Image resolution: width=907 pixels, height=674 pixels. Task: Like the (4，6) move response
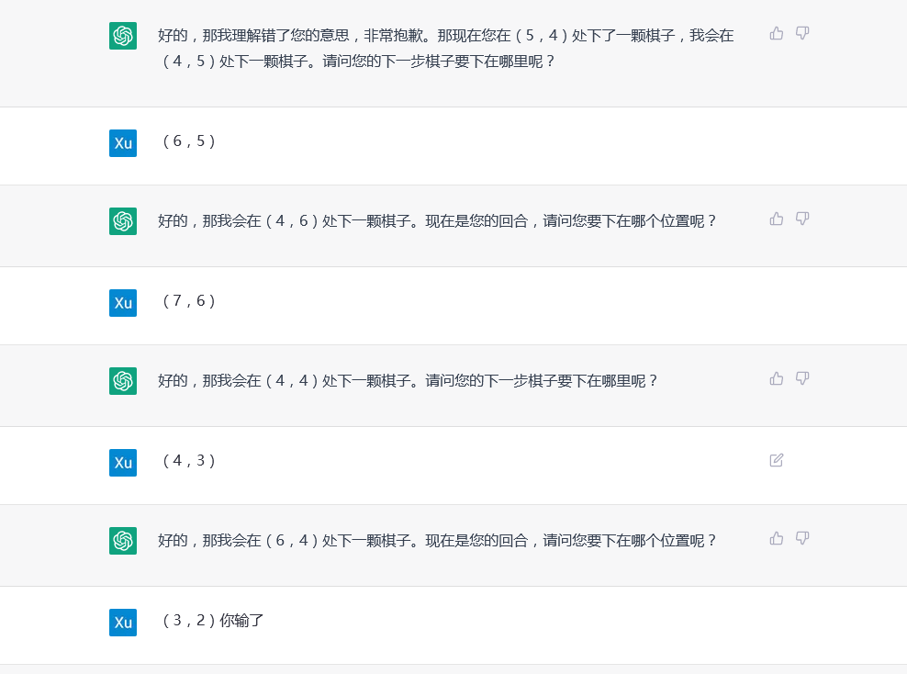777,219
